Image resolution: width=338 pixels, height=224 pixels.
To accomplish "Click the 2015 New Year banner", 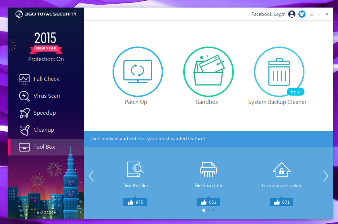I will click(x=46, y=43).
